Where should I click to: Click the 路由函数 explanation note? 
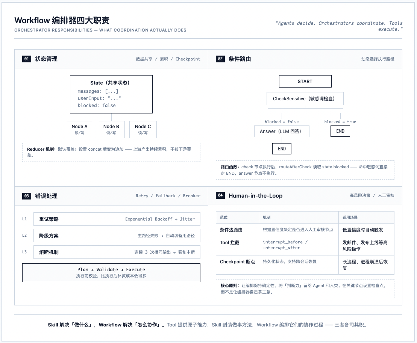[305, 170]
